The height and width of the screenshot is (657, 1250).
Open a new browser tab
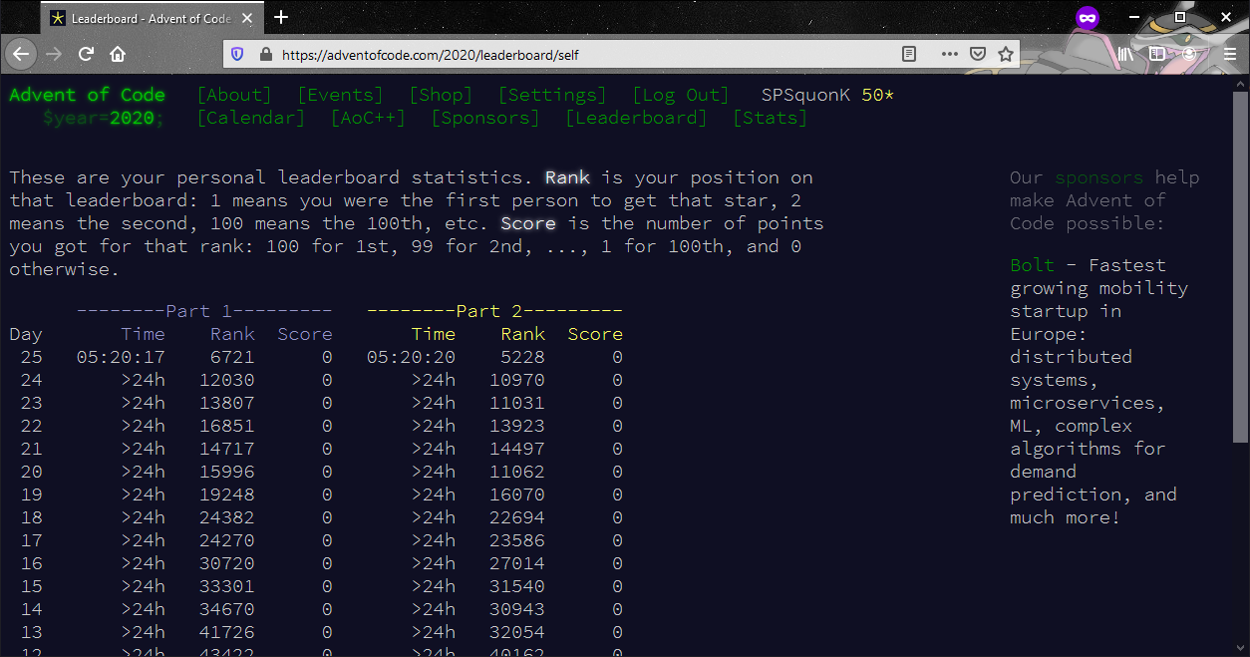[281, 17]
